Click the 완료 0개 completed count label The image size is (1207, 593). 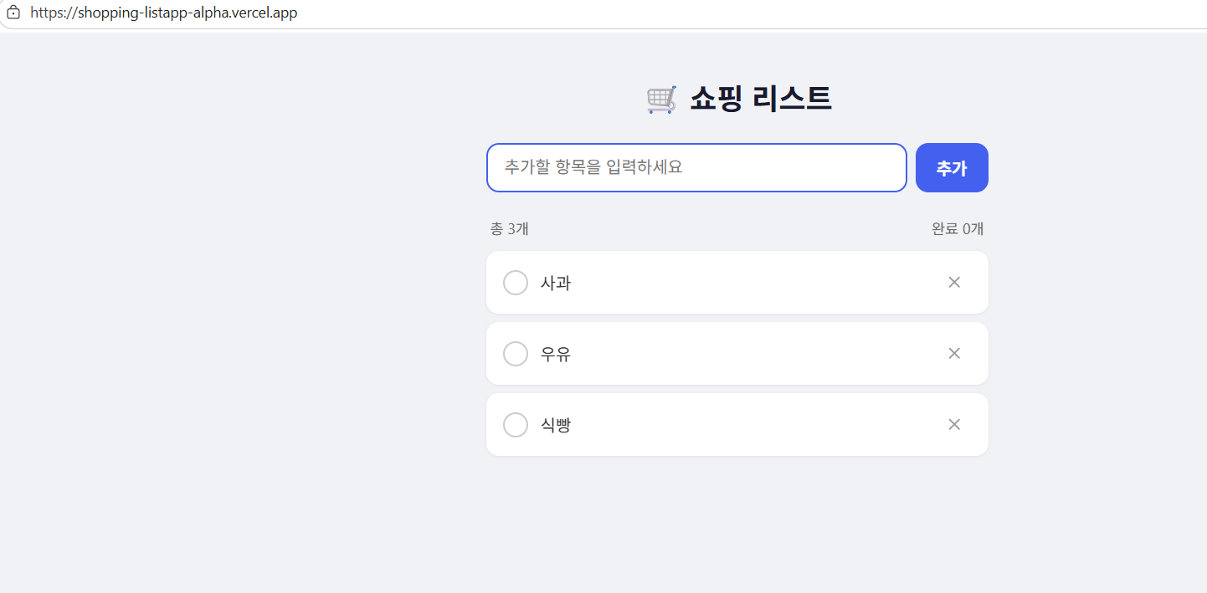958,229
